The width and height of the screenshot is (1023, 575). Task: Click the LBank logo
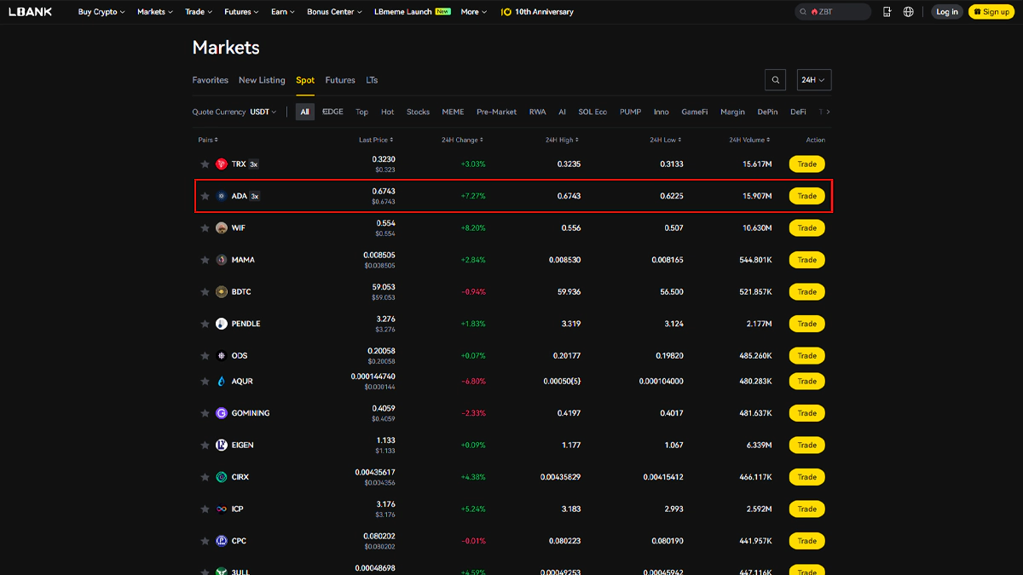31,12
